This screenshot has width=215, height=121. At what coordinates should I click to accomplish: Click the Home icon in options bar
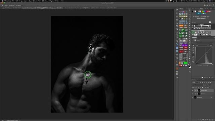click(x=2, y=5)
